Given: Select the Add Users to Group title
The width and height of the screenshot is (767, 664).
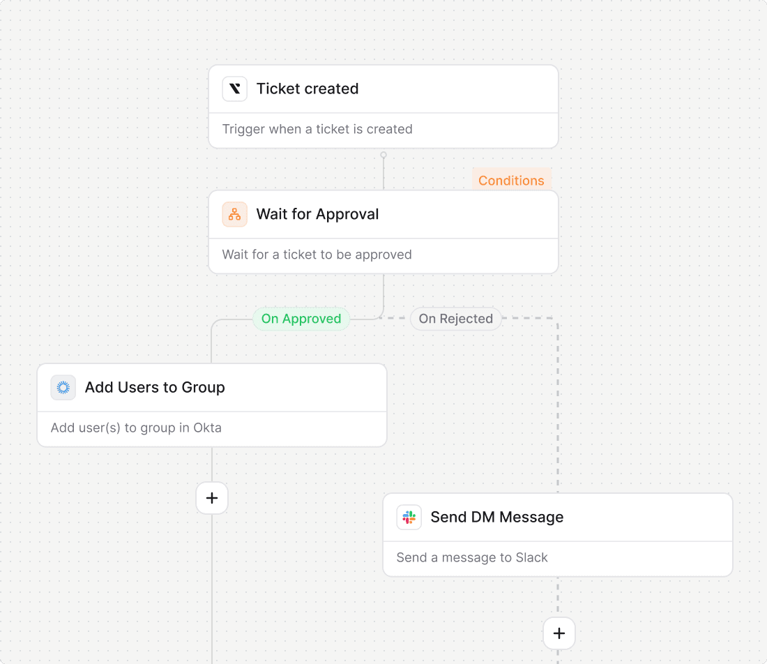Looking at the screenshot, I should (155, 388).
